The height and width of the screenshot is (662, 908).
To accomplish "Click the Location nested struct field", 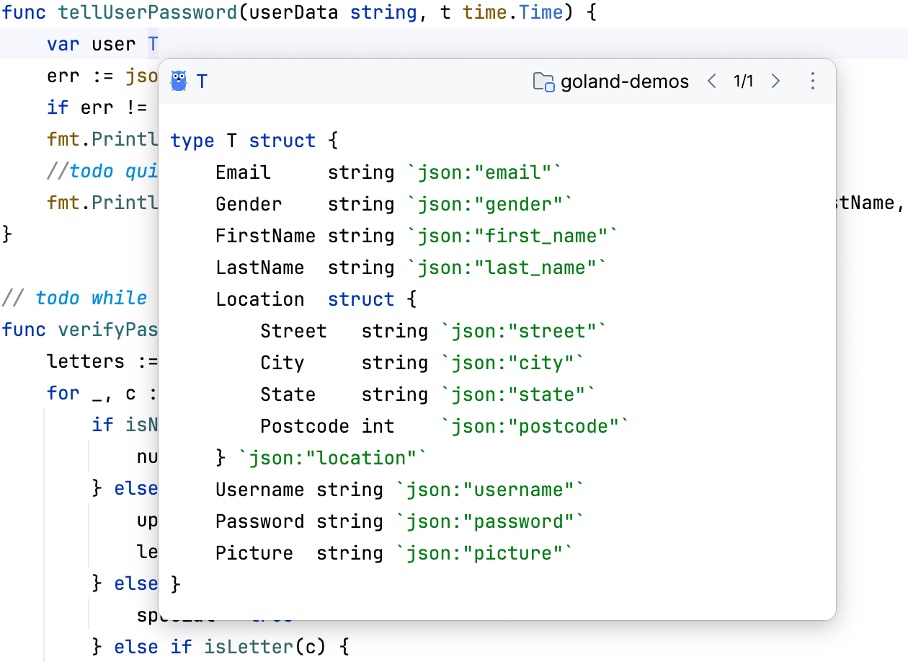I will [x=259, y=299].
